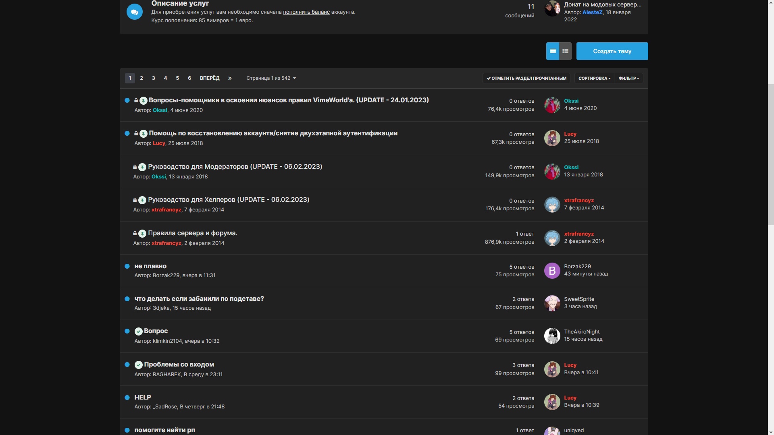
Task: Click the last page double-chevron icon
Action: [230, 78]
